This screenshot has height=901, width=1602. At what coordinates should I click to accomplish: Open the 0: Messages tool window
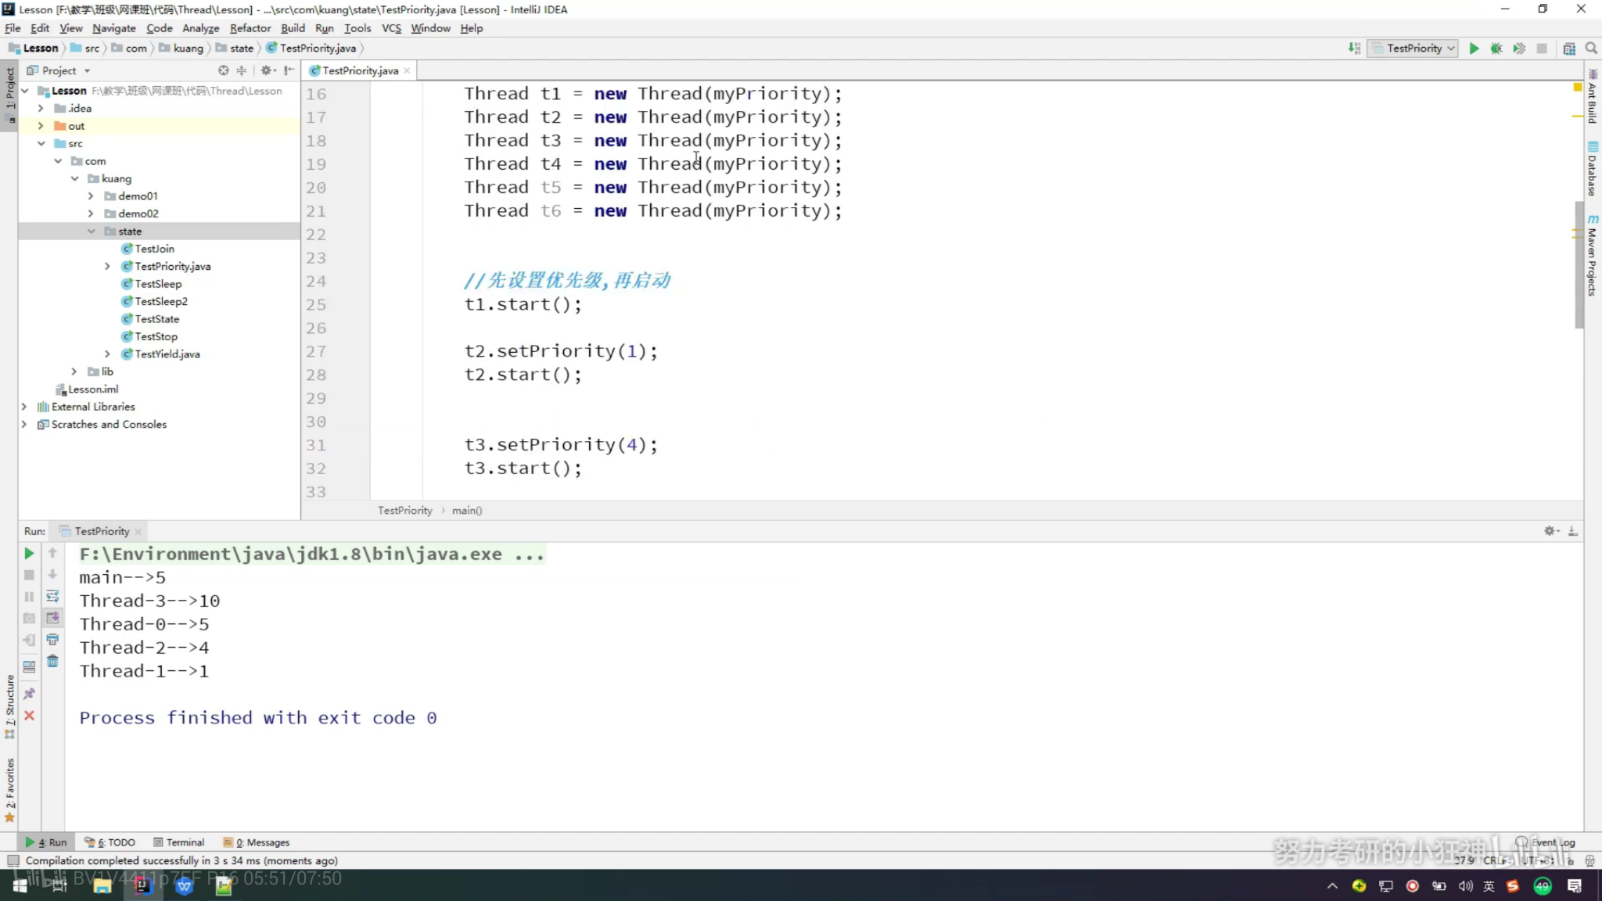coord(257,842)
